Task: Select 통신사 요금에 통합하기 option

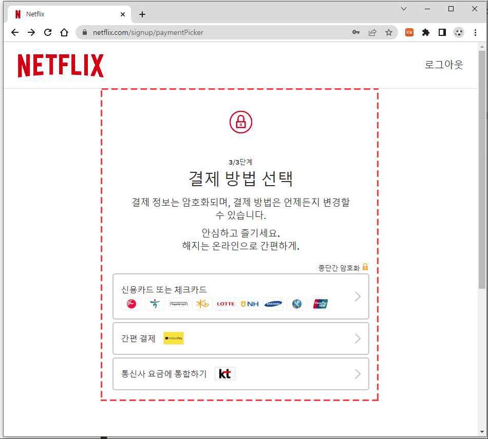Action: pos(241,374)
